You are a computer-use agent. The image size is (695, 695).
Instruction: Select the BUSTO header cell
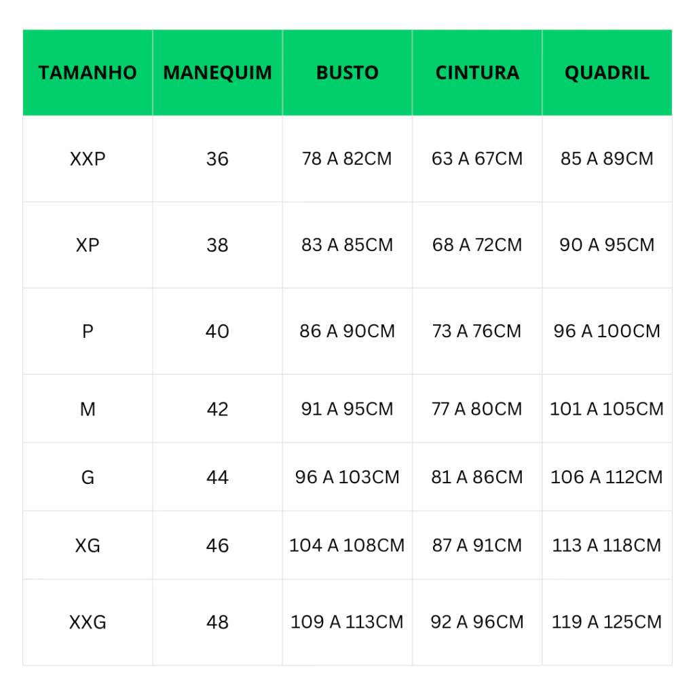point(347,73)
